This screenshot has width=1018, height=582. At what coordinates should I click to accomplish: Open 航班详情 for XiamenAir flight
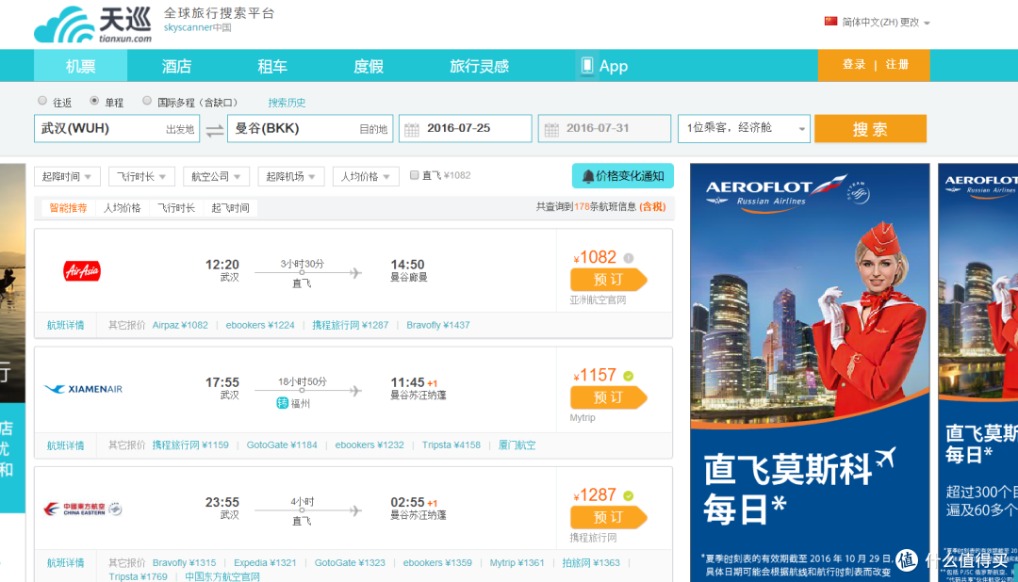click(x=66, y=445)
